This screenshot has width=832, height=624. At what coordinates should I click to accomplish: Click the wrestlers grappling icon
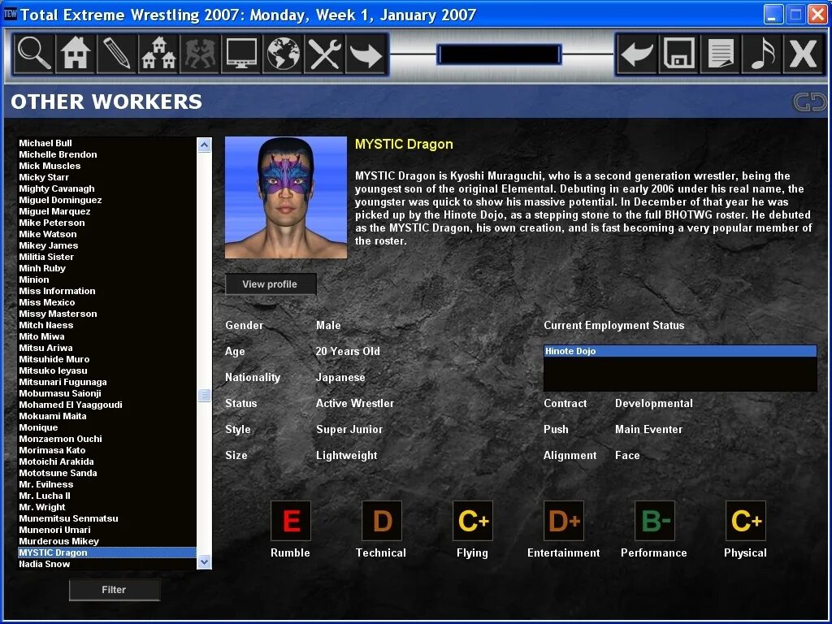click(x=200, y=54)
